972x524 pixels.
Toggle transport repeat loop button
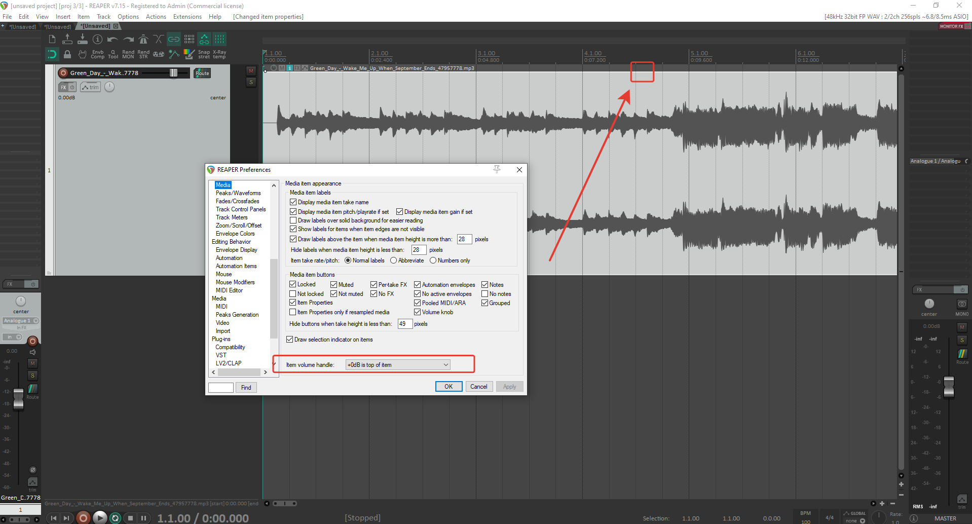[116, 517]
